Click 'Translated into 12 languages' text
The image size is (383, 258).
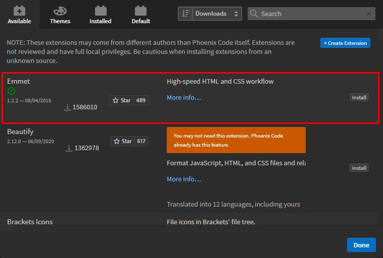tap(233, 204)
